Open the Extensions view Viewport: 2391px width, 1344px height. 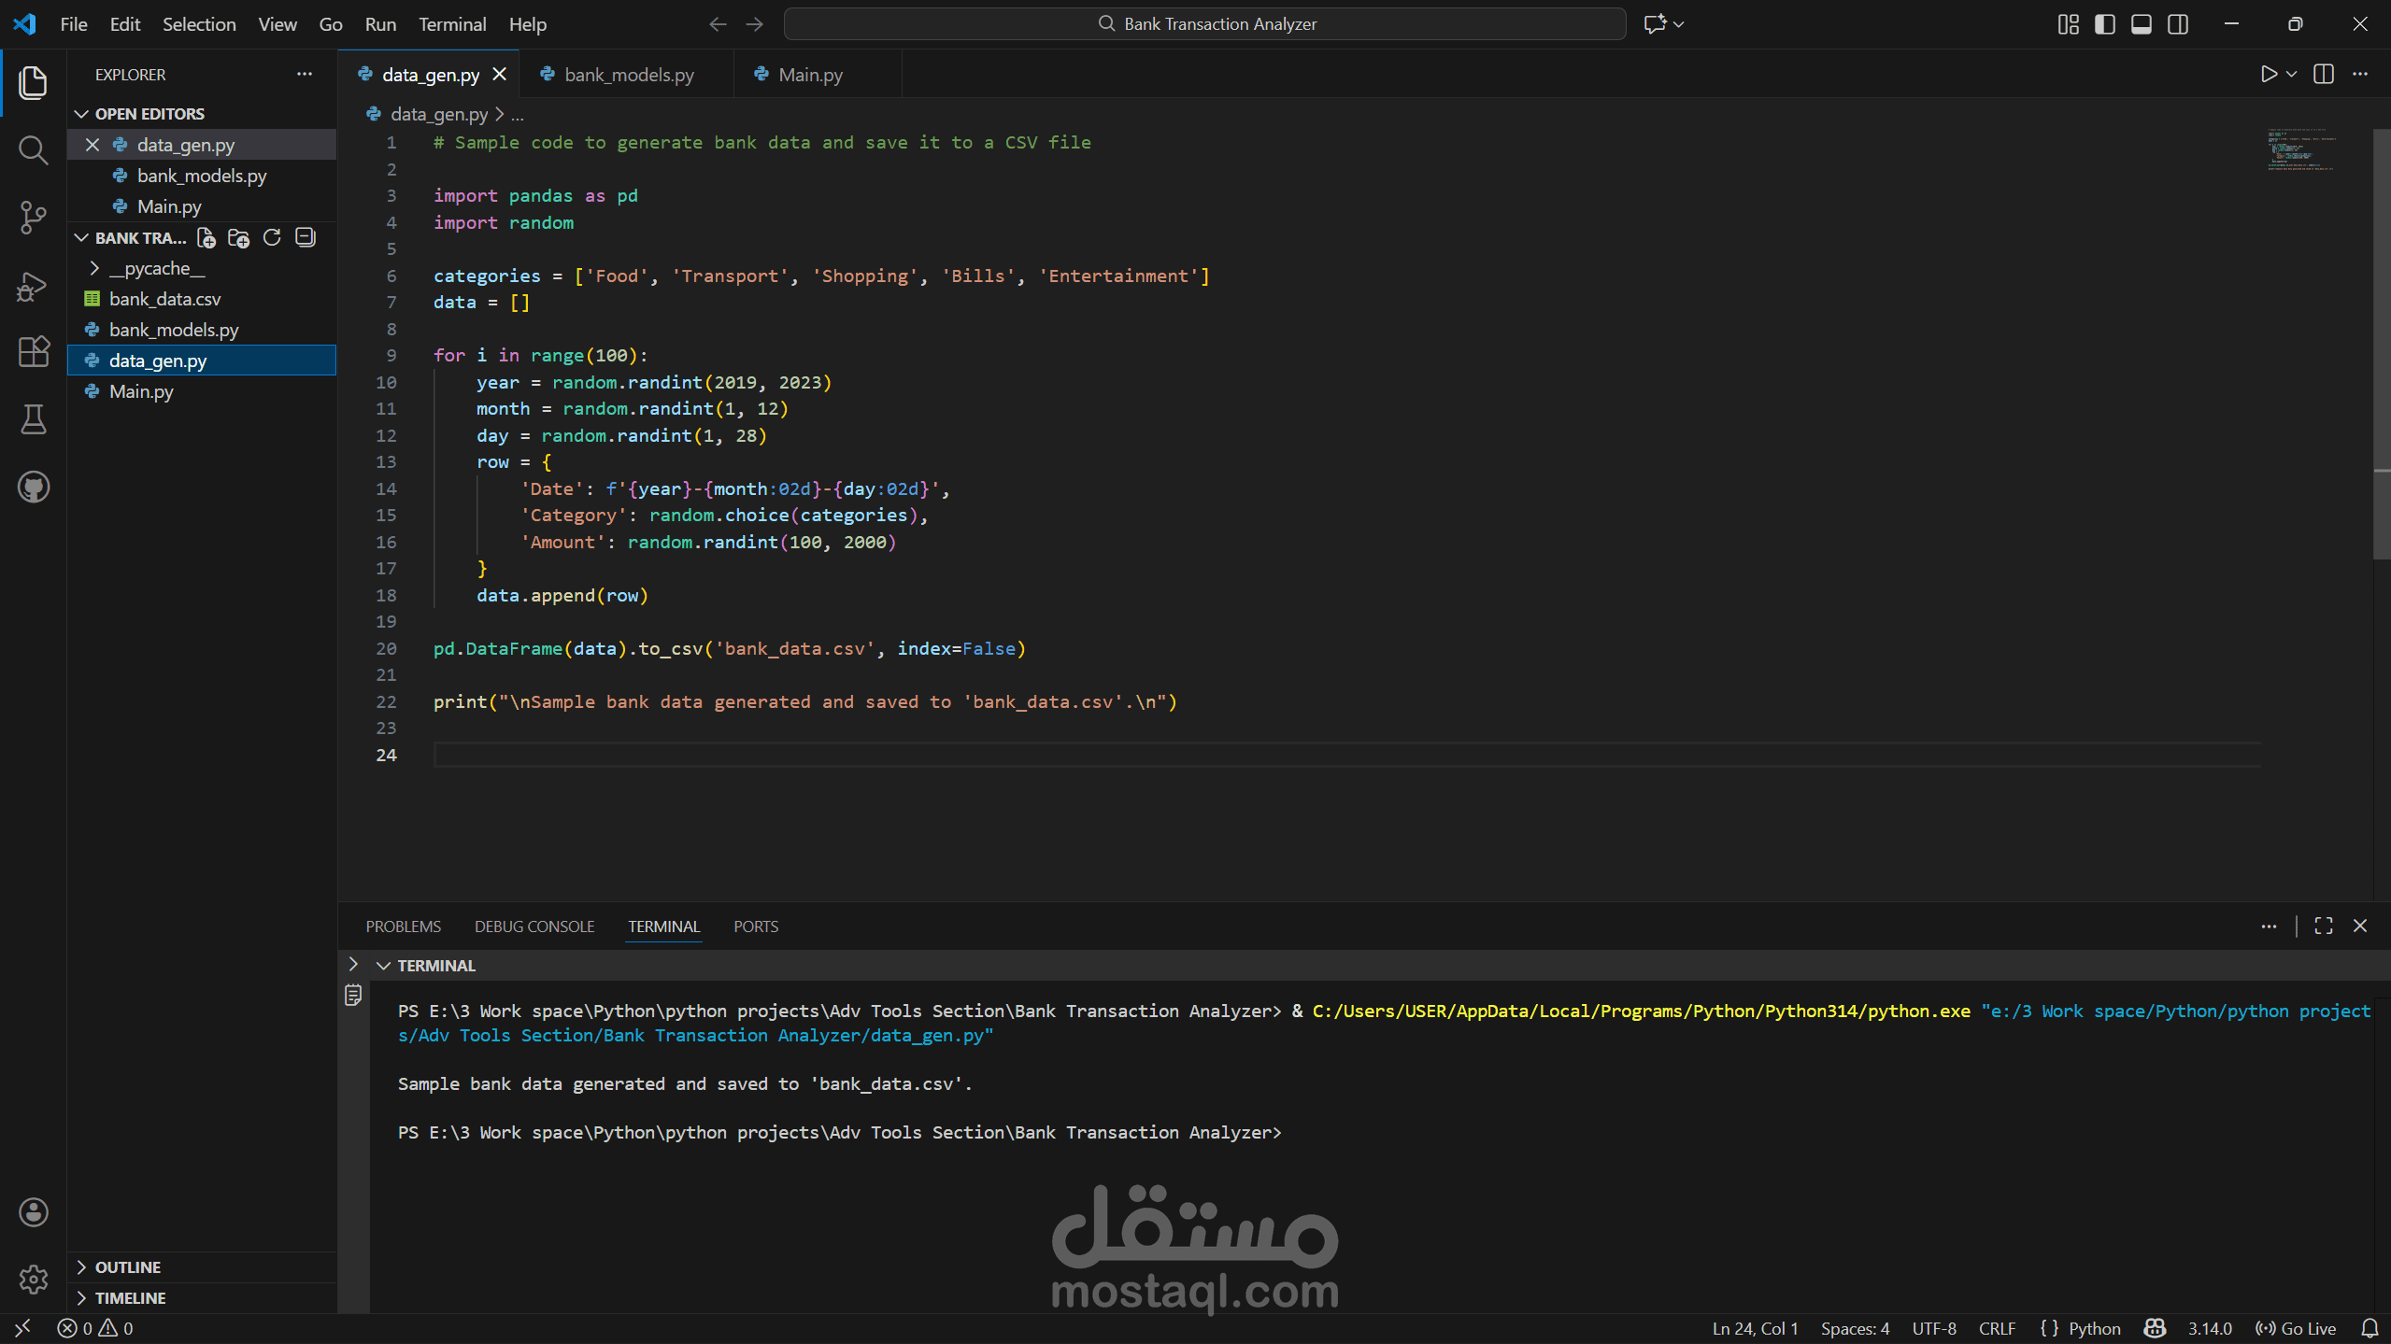point(33,352)
